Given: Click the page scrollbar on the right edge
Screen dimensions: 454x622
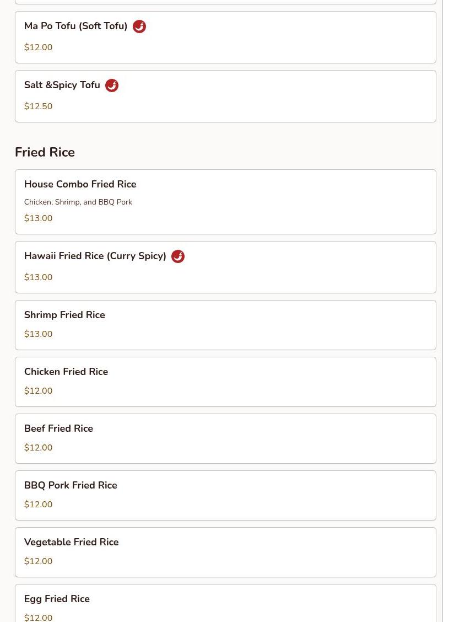Looking at the screenshot, I should coord(448,311).
